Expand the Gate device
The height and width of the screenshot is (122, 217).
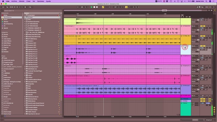(x=25, y=20)
